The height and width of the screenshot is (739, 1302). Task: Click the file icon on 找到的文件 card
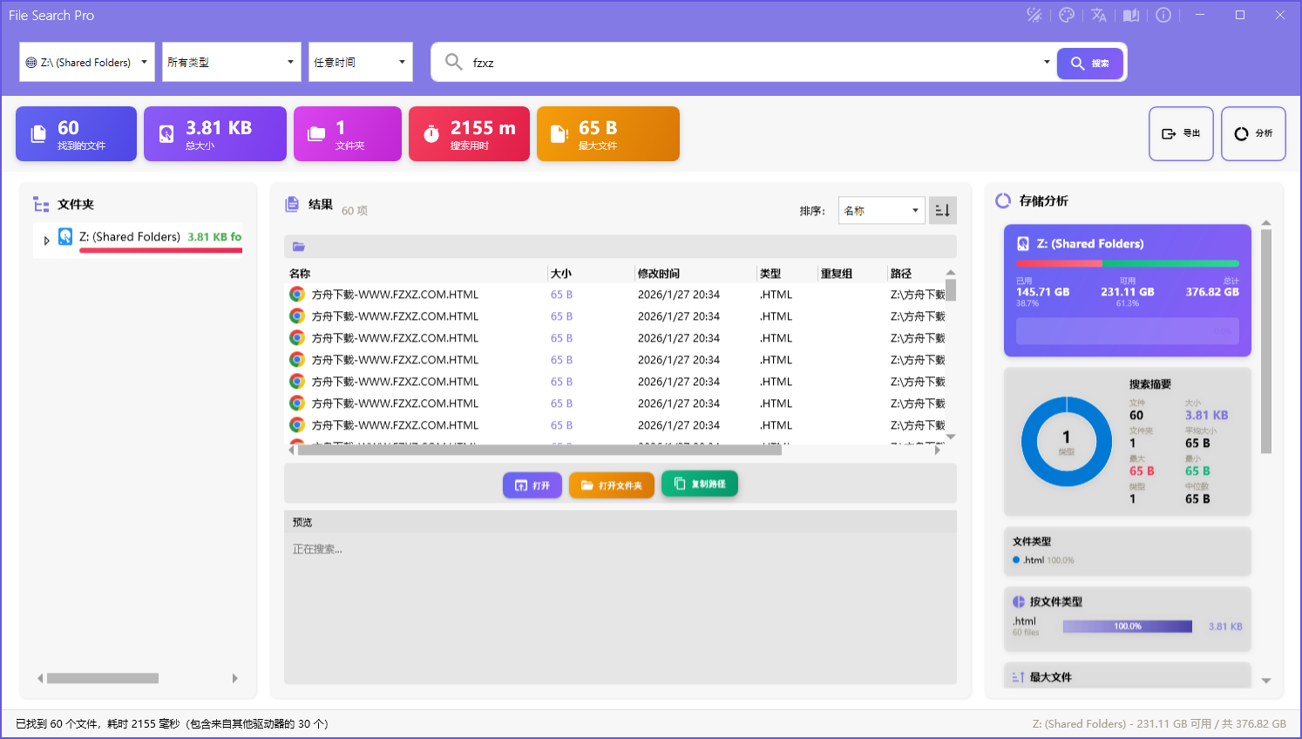click(x=38, y=133)
